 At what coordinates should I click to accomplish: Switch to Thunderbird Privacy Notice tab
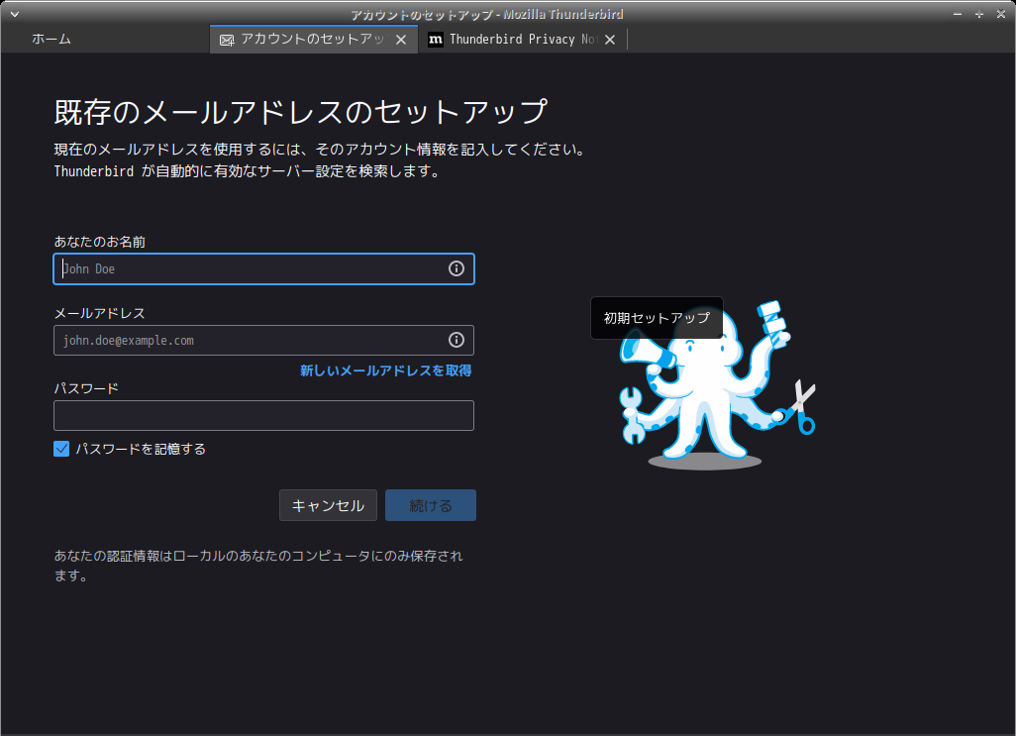(x=522, y=40)
